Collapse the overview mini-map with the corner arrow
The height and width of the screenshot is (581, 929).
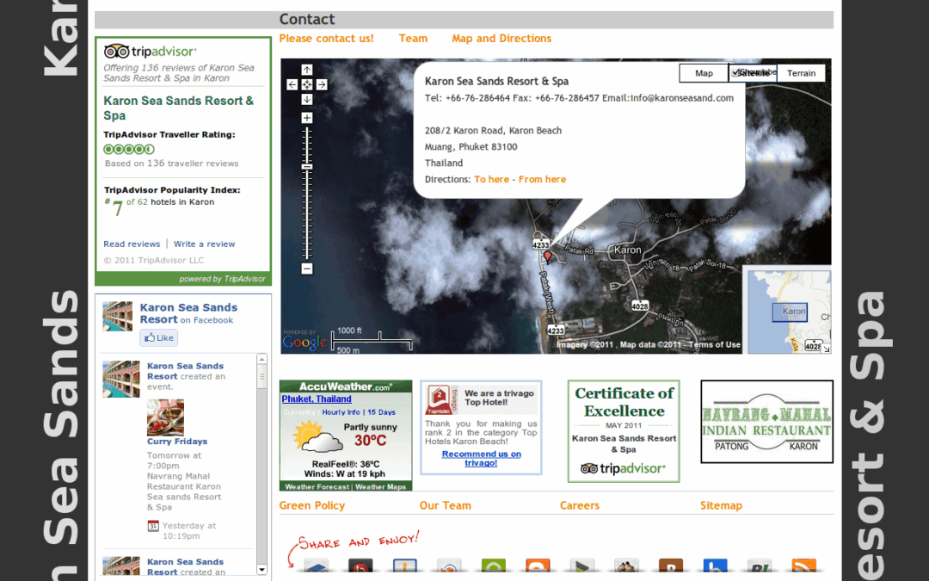[826, 349]
